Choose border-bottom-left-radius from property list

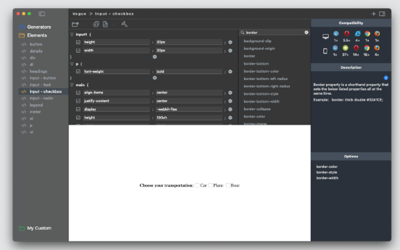(x=265, y=79)
